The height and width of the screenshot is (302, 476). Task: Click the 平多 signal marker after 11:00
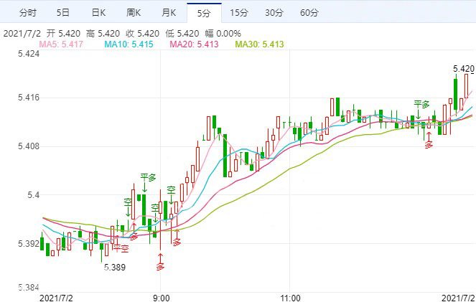(421, 105)
